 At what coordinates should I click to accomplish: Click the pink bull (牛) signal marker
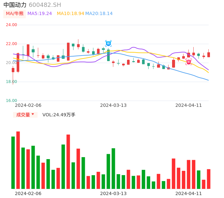click(189, 62)
